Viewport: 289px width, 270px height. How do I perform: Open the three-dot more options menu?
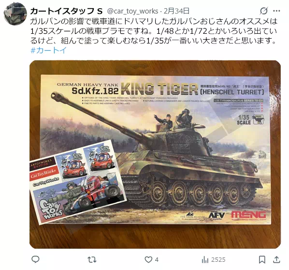(276, 11)
